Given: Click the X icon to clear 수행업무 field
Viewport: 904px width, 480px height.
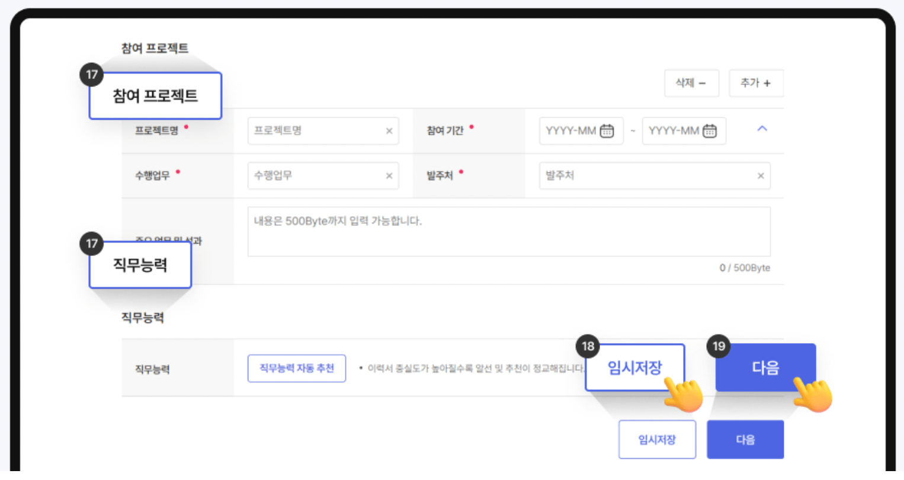Looking at the screenshot, I should click(388, 175).
